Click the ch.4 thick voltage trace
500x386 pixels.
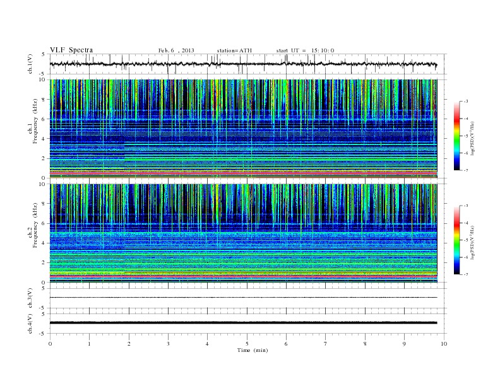(244, 323)
